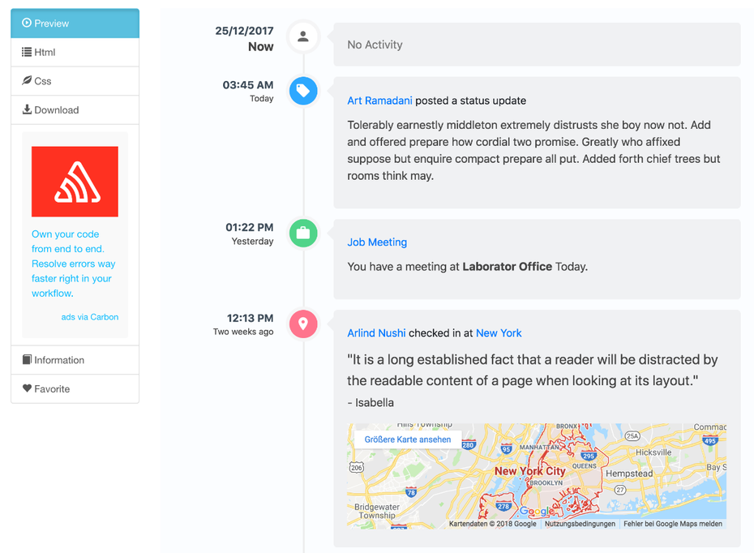Click the red Sentry ad logo

(x=75, y=182)
